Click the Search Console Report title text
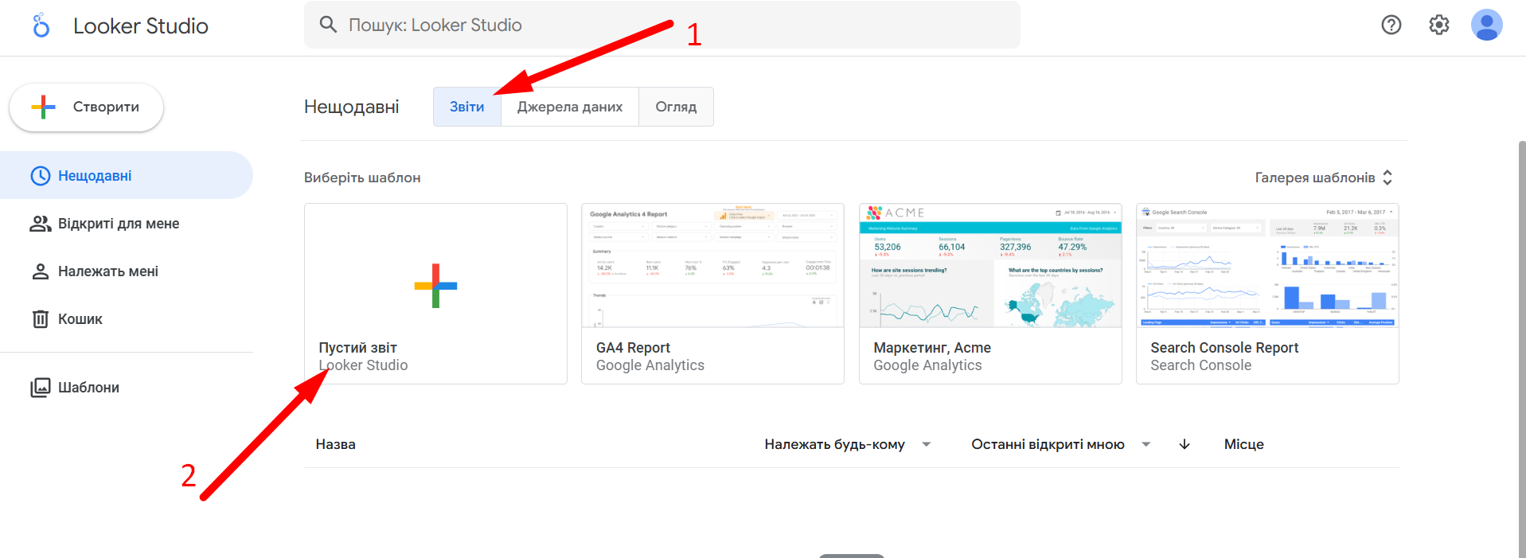Screen dimensions: 1526x558 (1224, 348)
